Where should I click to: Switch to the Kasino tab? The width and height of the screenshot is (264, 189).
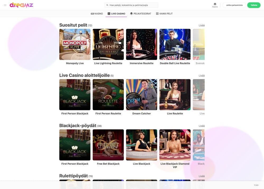click(97, 14)
